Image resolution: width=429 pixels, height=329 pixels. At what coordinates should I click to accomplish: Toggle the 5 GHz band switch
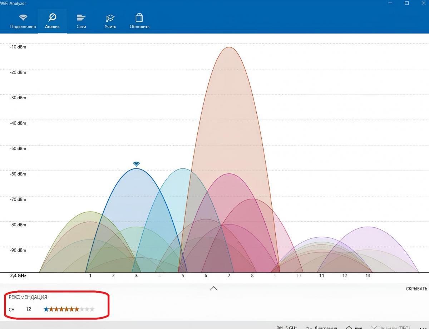pos(287,327)
